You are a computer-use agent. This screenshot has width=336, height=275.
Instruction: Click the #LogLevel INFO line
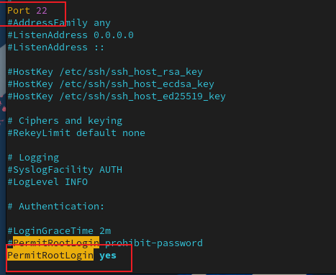pos(47,182)
